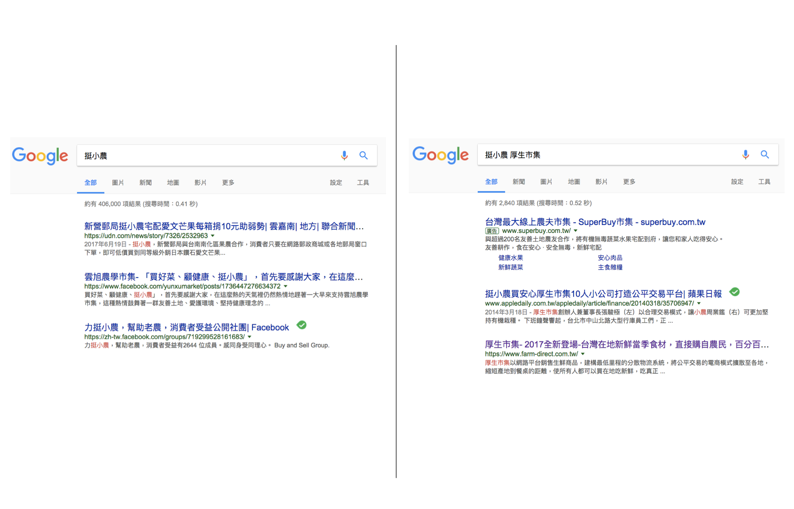Open the 力挺小農，幫助老農 Facebook group result
The image size is (794, 509).
[x=187, y=327]
